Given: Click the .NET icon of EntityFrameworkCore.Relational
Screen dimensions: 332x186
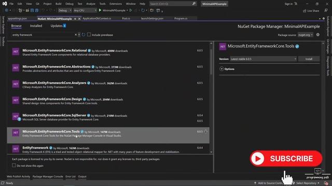Looking at the screenshot, I should (x=16, y=52).
